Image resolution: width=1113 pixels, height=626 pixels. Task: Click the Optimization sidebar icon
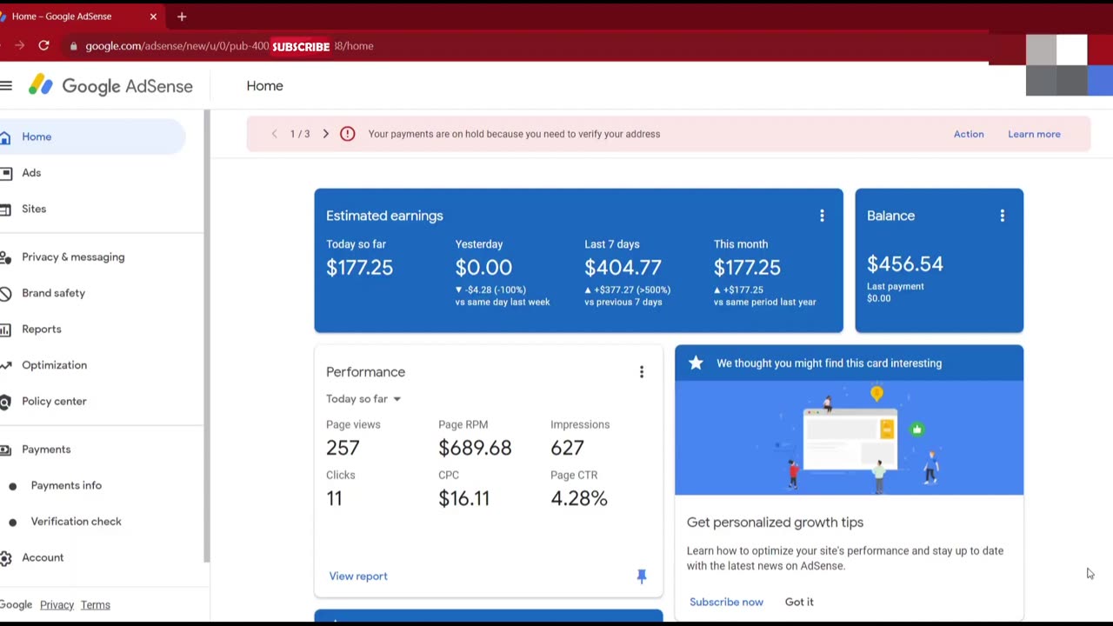click(5, 365)
